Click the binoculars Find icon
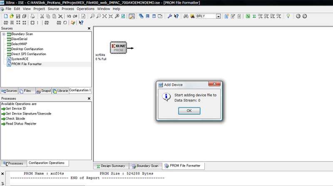The width and height of the screenshot is (333, 186). click(x=186, y=16)
